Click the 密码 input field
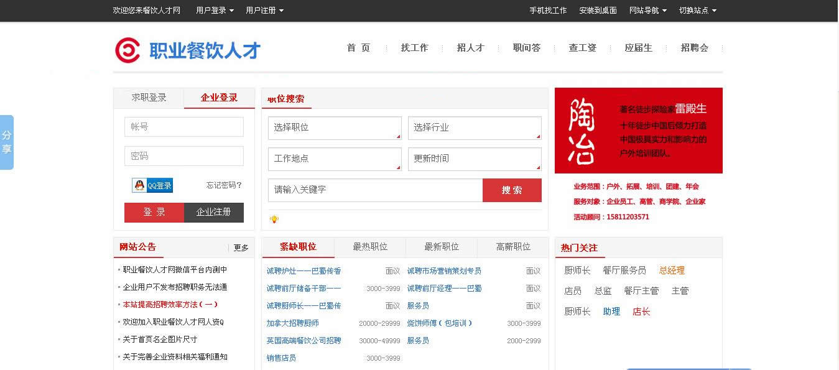This screenshot has width=839, height=370. [x=184, y=156]
